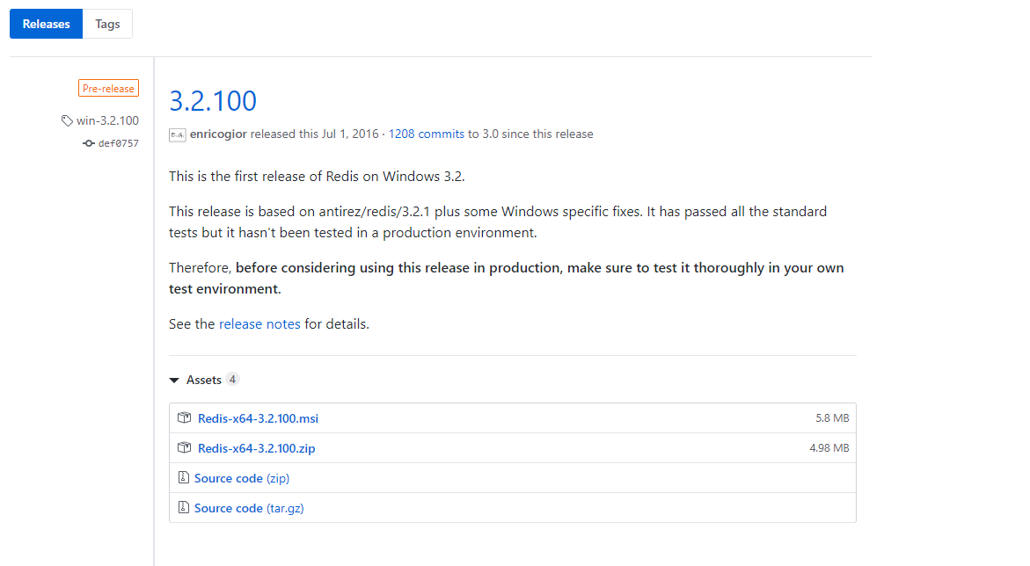The image size is (1030, 566).
Task: Click the commit icon next to def0757
Action: (89, 143)
